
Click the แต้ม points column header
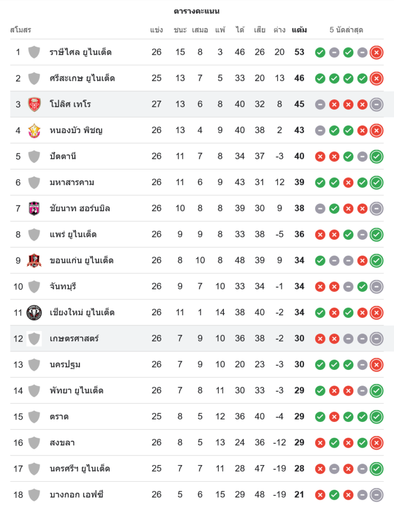tap(299, 30)
